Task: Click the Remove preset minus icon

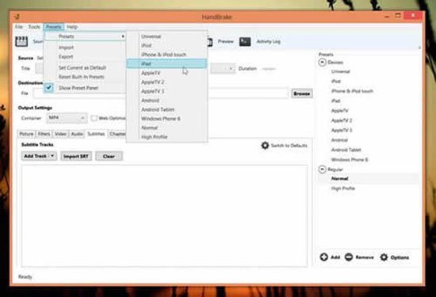Action: [349, 257]
